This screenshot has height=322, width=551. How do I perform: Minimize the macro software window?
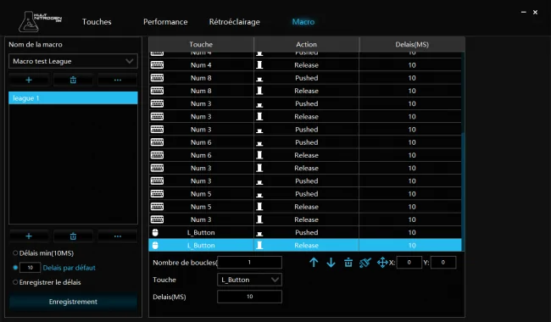point(524,12)
